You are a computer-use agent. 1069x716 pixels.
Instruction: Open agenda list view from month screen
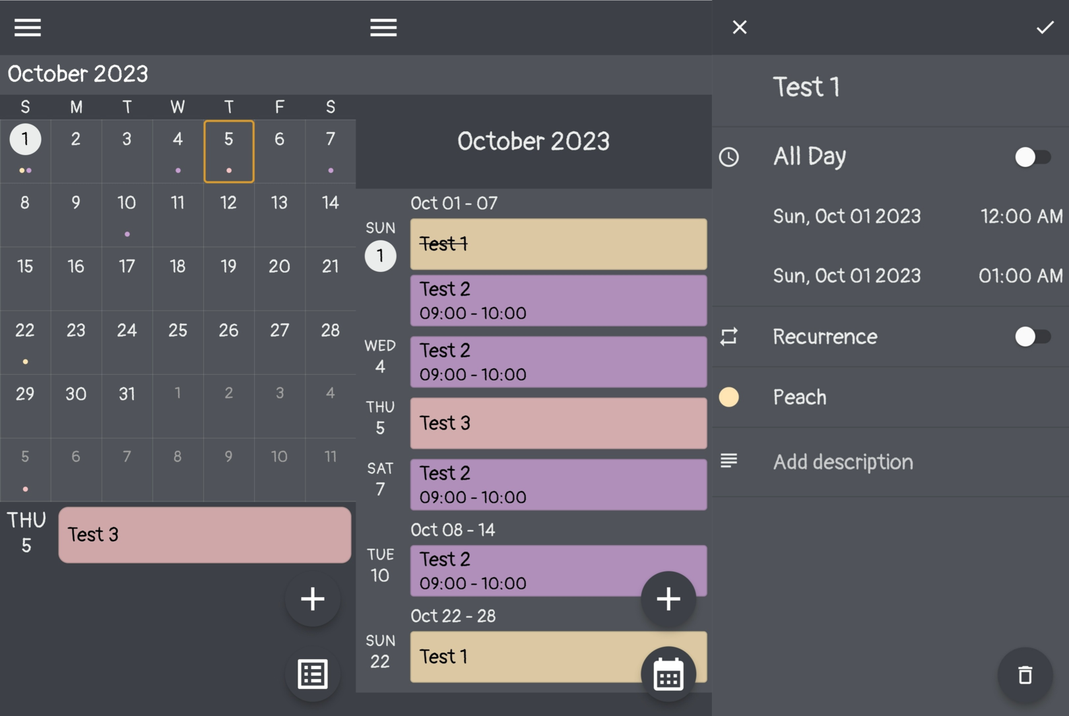click(x=312, y=674)
